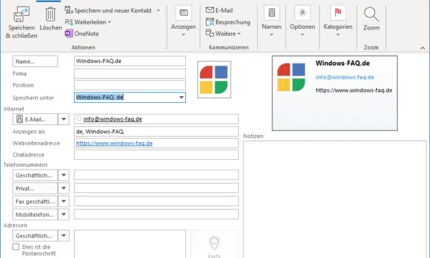Click the Privat... phone button
430x258 pixels.
pos(35,188)
